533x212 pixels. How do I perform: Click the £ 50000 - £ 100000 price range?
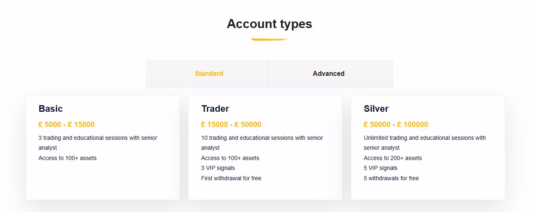396,125
